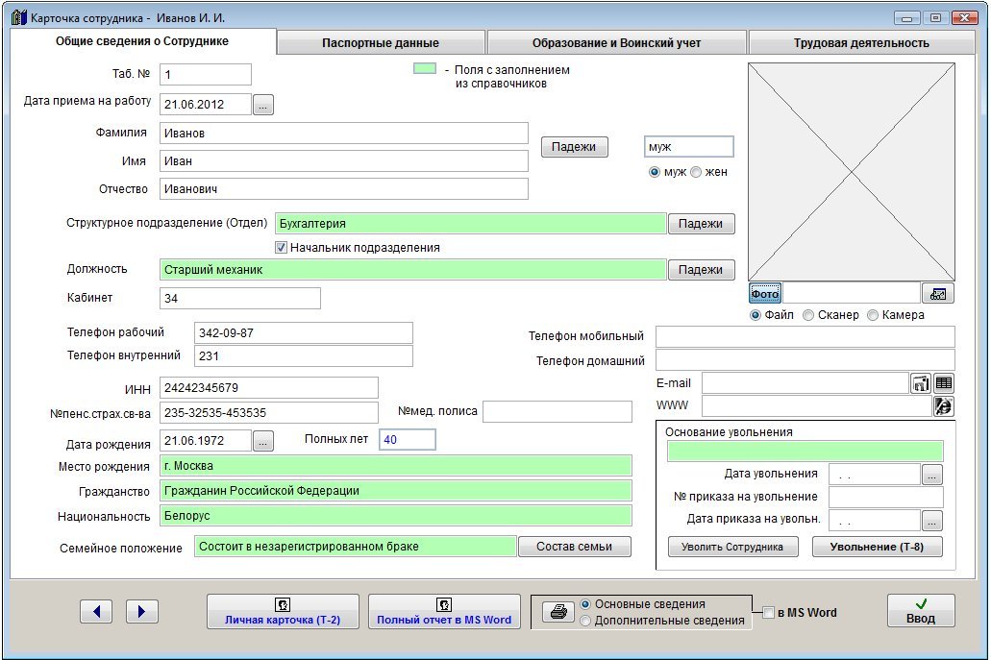Enable the в MS Word checkbox
The height and width of the screenshot is (660, 991).
pyautogui.click(x=769, y=613)
